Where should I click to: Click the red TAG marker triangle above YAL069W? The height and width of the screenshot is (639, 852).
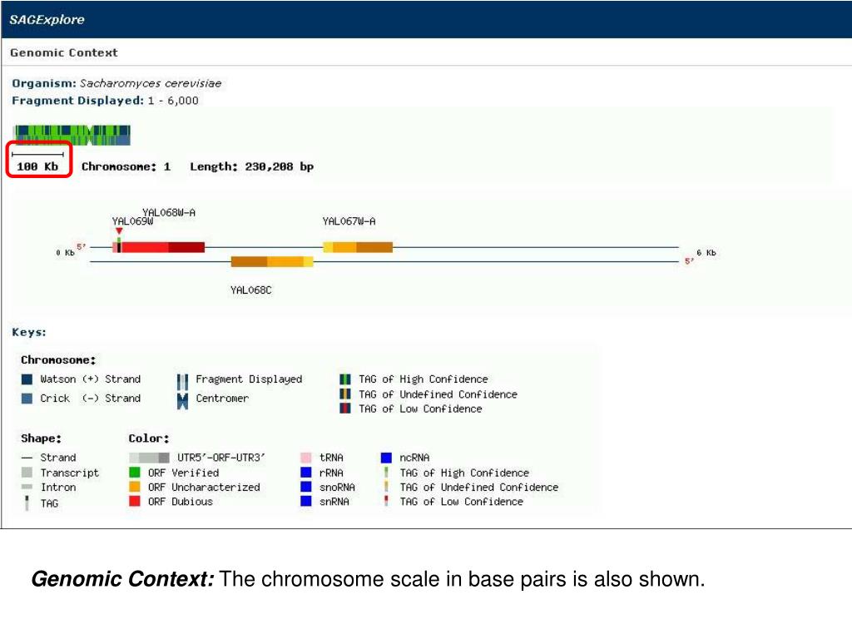click(x=119, y=231)
